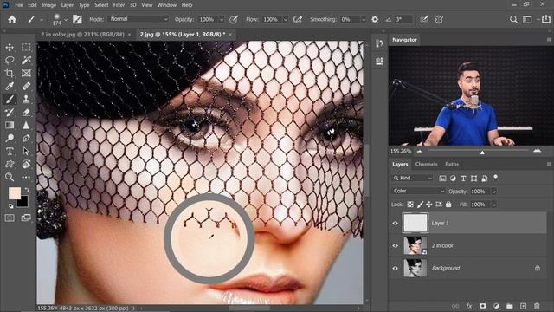Image resolution: width=554 pixels, height=312 pixels.
Task: Delete layer trash button
Action: coord(537,306)
